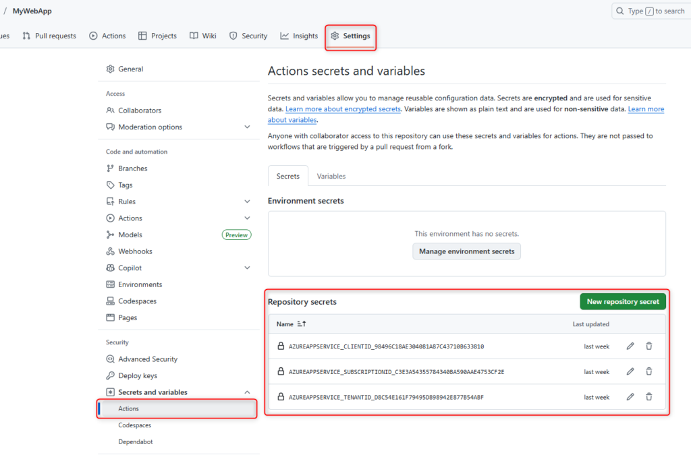Click the Preview badge next to Models
691x461 pixels.
point(237,235)
